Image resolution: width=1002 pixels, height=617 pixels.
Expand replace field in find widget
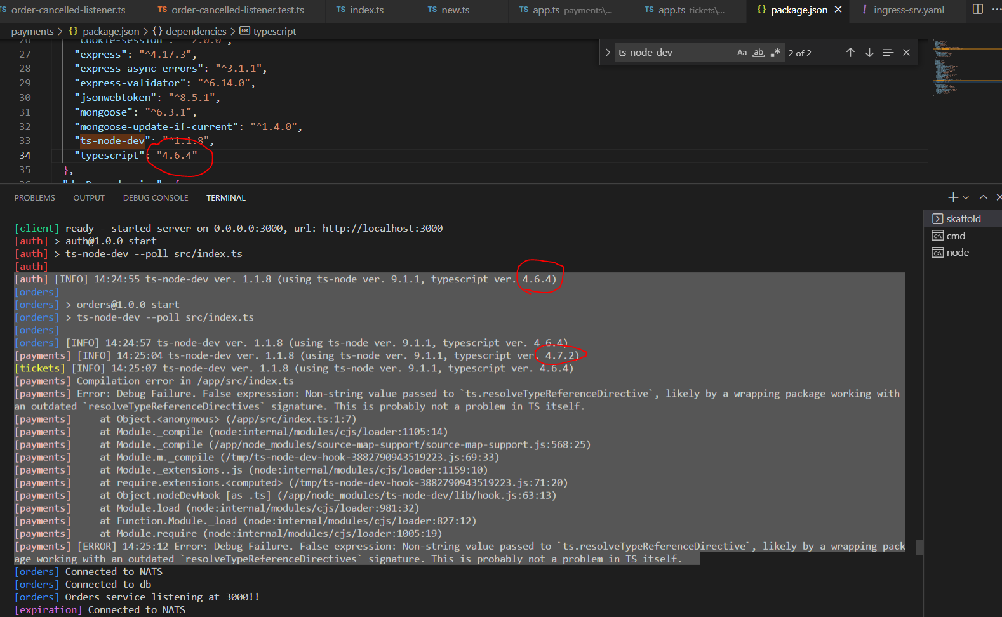pos(608,53)
